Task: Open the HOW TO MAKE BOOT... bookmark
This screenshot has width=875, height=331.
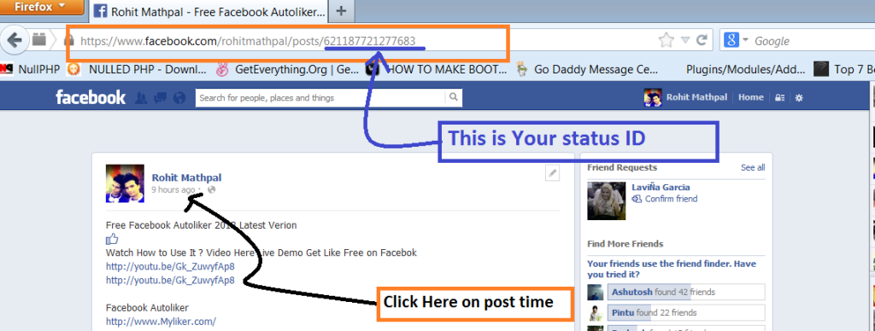Action: [x=437, y=69]
